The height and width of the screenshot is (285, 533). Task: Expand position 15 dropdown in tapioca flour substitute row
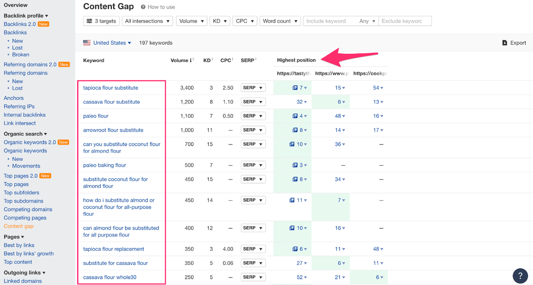coord(341,88)
